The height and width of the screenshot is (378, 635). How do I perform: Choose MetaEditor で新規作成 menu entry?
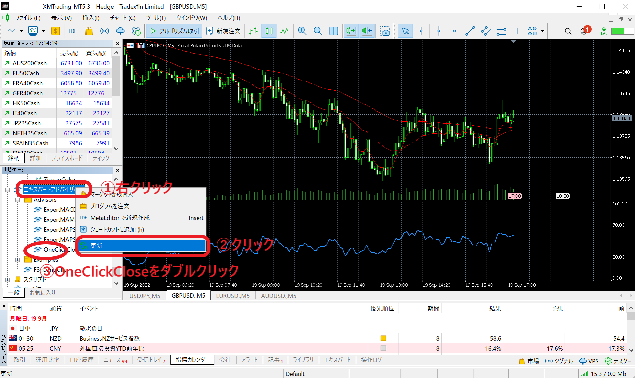(x=141, y=218)
